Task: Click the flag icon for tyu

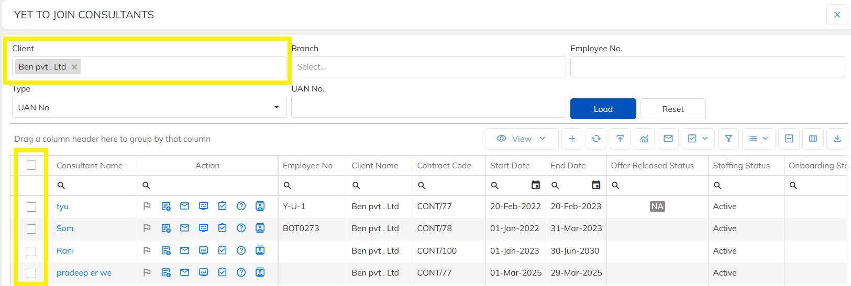Action: (147, 207)
